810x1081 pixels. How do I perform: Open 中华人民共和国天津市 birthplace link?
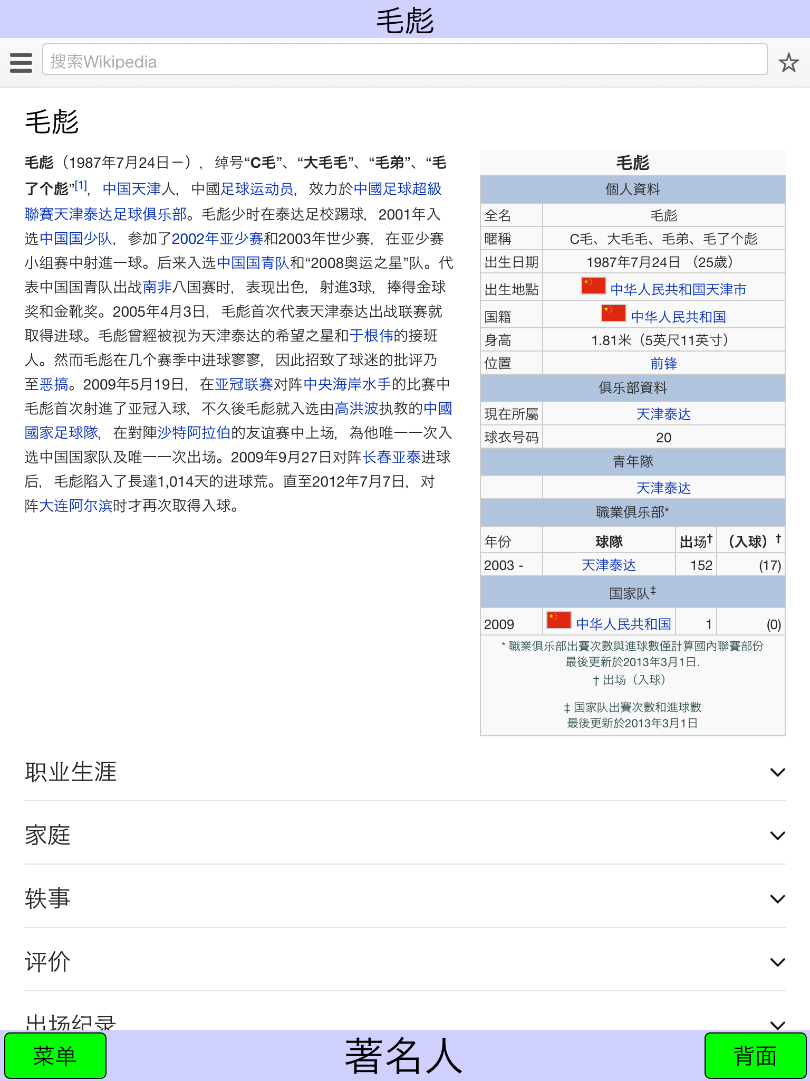click(x=678, y=289)
